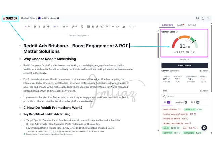Viewport: 215px width, 152px height.
Task: Click the checkmark circle icon
Action: (x=203, y=18)
